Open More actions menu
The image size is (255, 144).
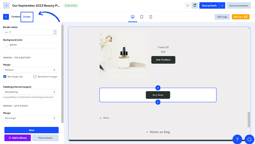pos(45,138)
